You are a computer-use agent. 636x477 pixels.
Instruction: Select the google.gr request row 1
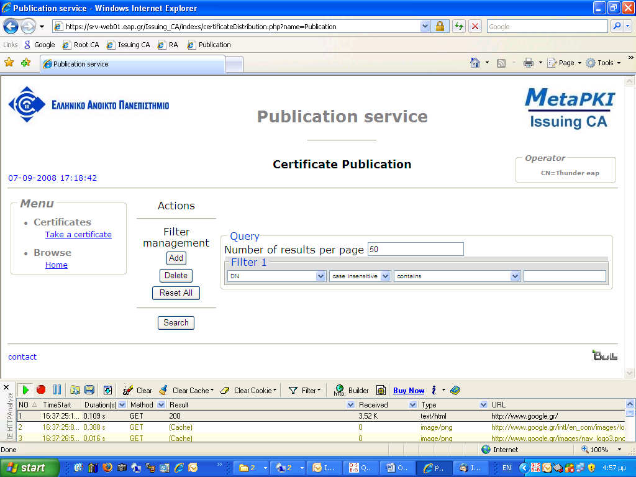pos(321,416)
